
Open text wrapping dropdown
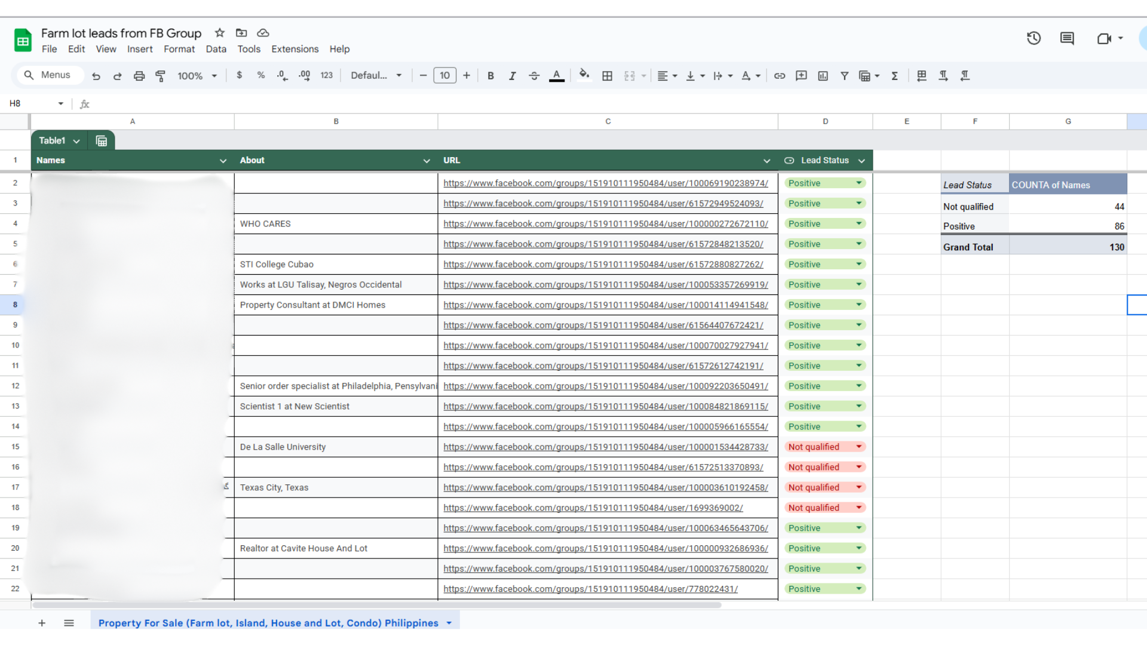pos(723,76)
